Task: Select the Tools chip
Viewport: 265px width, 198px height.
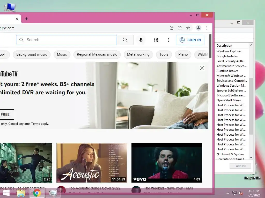Action: (164, 55)
